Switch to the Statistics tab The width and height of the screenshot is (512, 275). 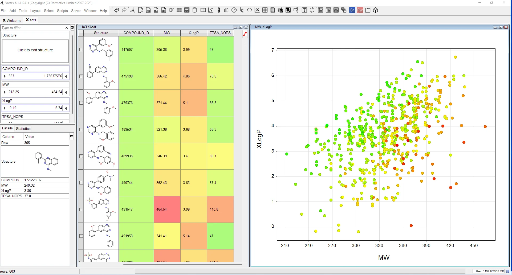click(x=23, y=128)
